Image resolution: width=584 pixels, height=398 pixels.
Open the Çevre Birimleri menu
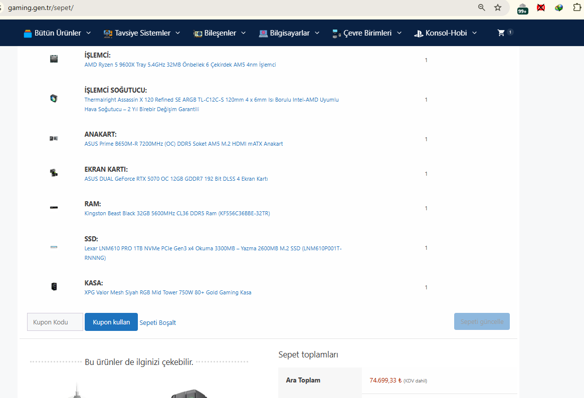click(x=367, y=33)
